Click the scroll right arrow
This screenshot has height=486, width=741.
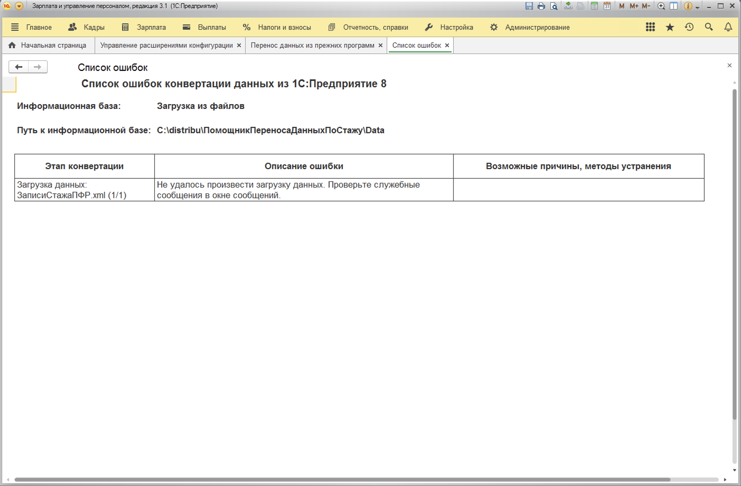[x=725, y=479]
